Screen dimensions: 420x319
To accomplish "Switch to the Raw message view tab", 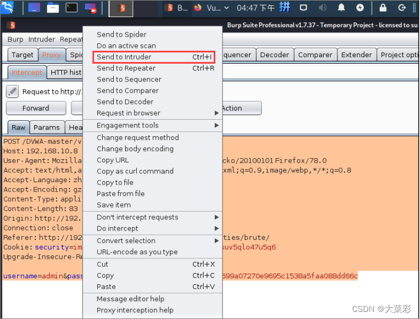I will (x=18, y=127).
